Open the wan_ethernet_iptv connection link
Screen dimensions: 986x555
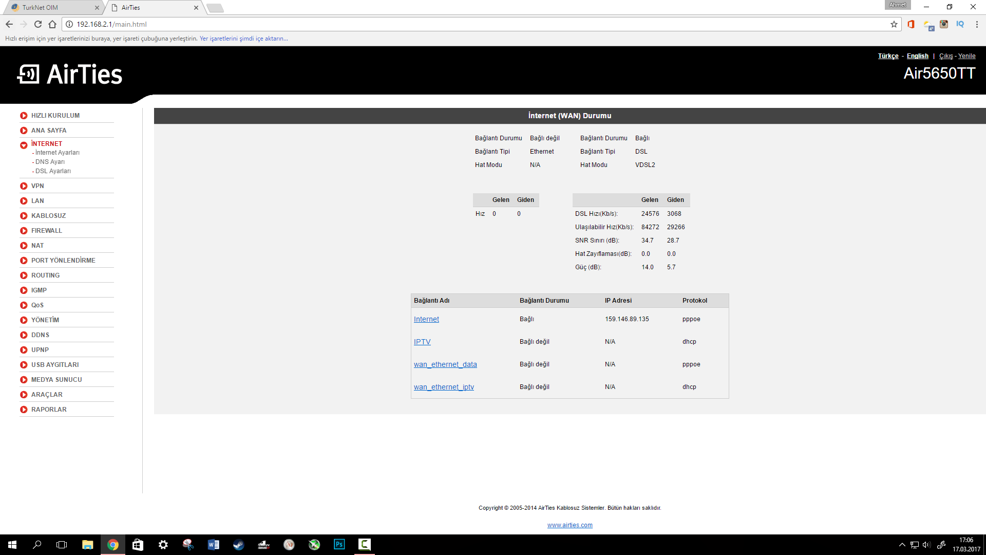(444, 387)
